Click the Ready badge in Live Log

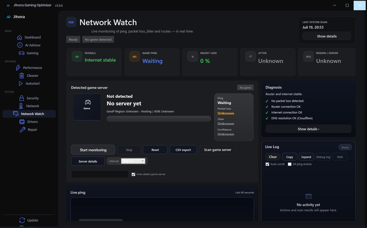coord(345,147)
